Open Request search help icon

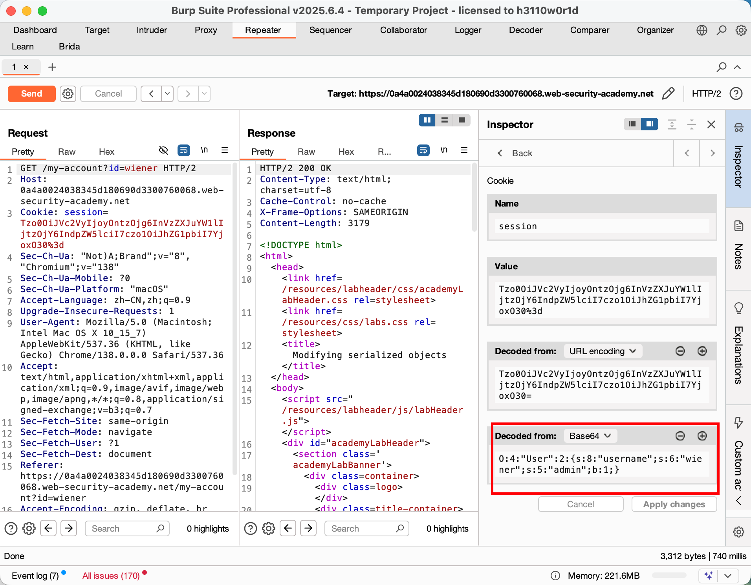coord(11,528)
